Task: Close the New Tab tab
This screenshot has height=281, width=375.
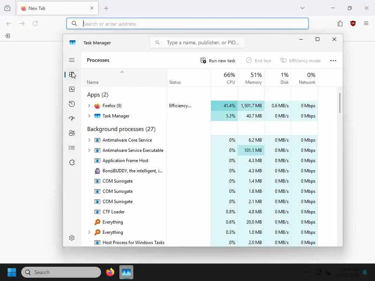Action: [x=92, y=8]
